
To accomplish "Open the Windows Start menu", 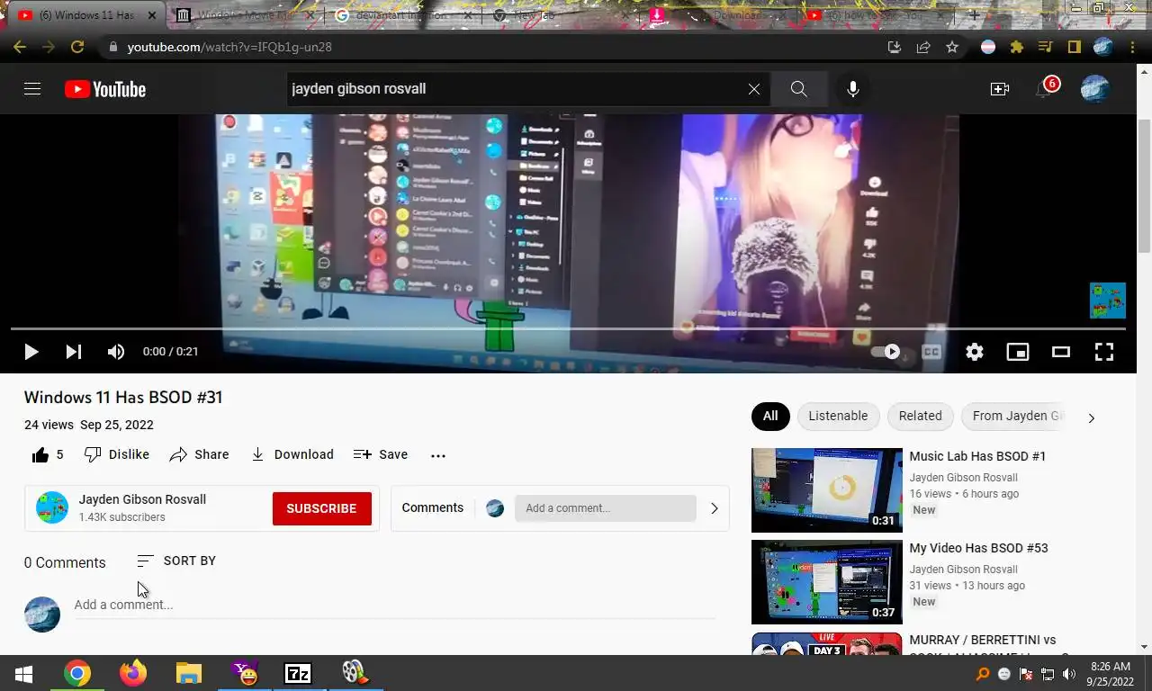I will (24, 673).
